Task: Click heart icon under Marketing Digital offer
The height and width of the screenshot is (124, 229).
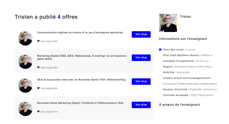Action: pyautogui.click(x=38, y=67)
